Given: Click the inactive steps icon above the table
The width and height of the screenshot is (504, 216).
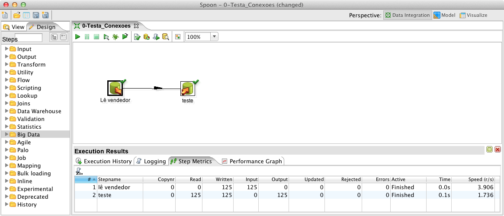Looking at the screenshot, I should [x=79, y=171].
